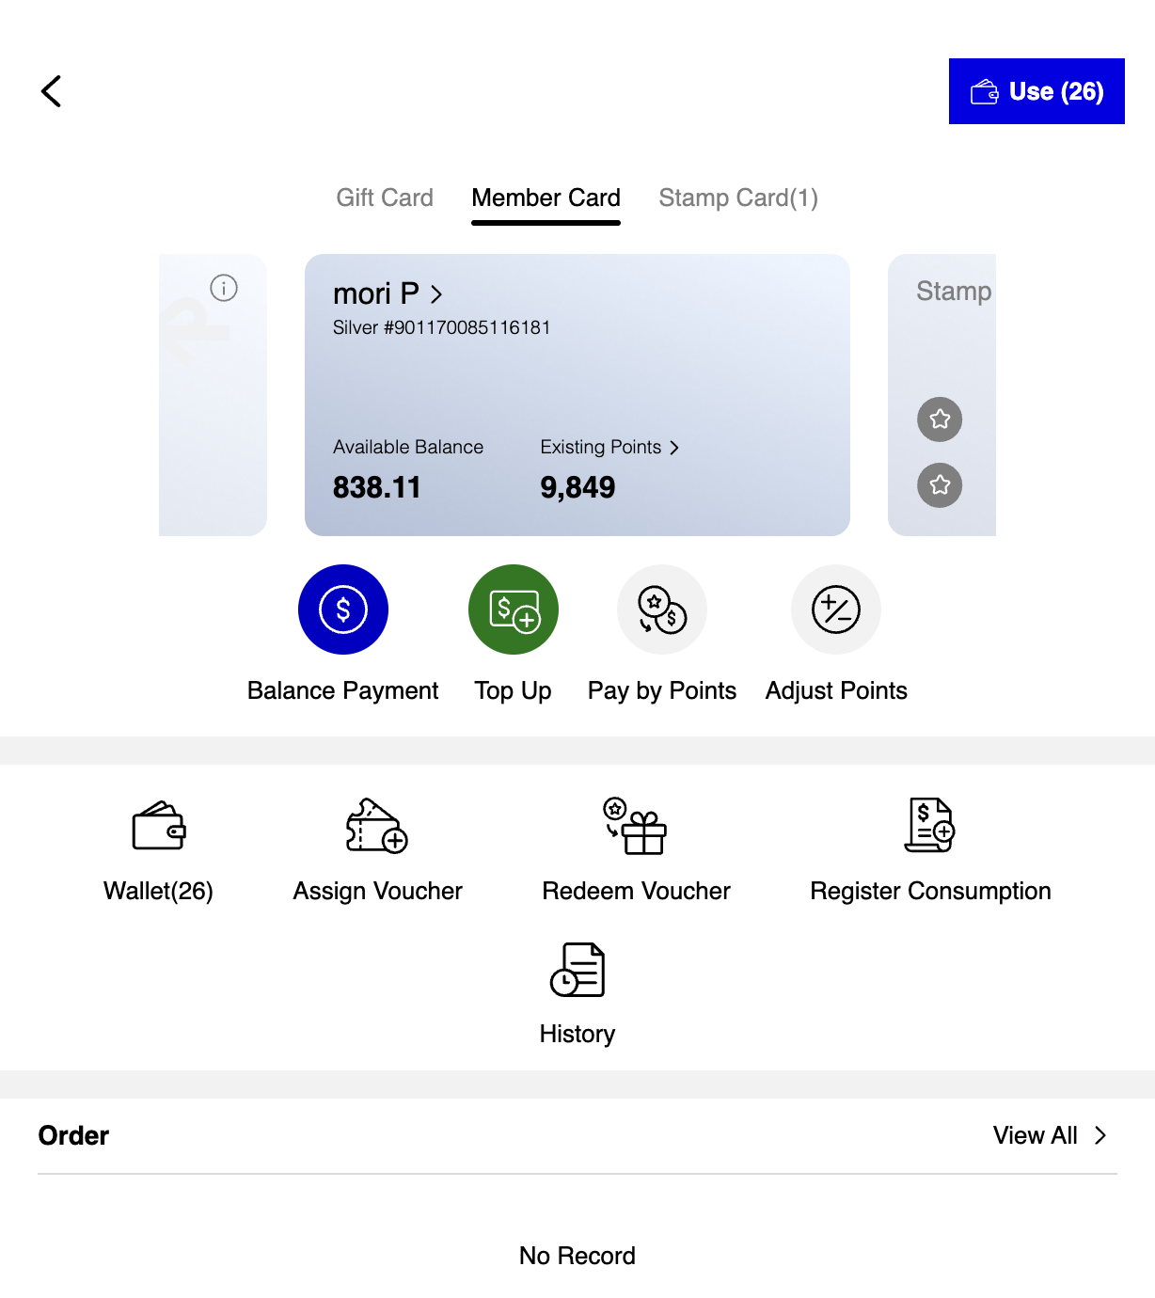Viewport: 1155px width, 1298px height.
Task: Choose the Pay by Points icon
Action: [662, 609]
